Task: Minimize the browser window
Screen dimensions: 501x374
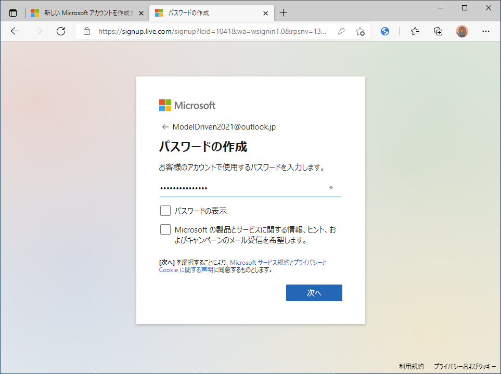Action: 441,8
